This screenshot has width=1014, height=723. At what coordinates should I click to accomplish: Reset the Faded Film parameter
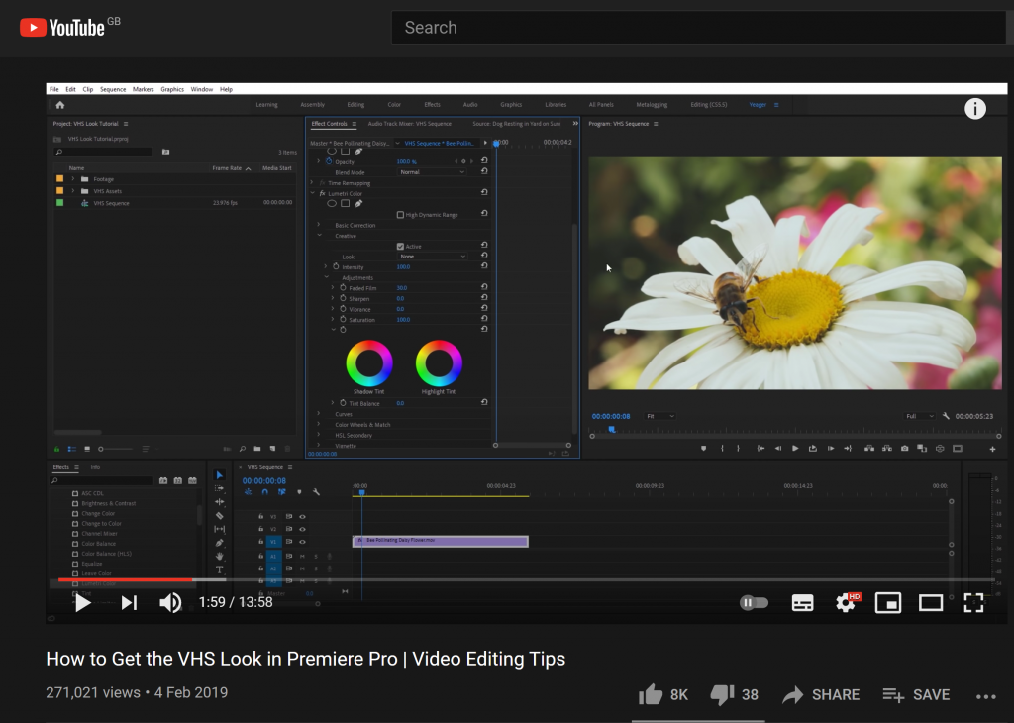point(483,287)
